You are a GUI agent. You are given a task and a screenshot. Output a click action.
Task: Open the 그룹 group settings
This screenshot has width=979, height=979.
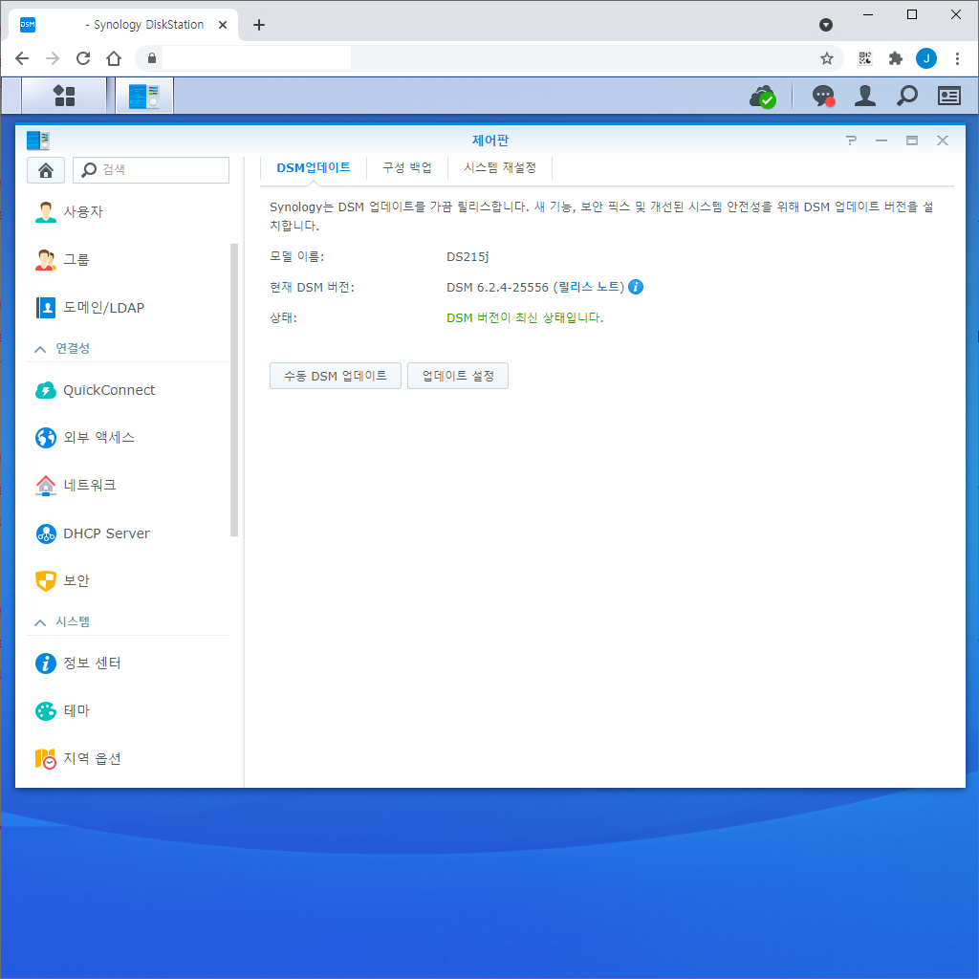pos(128,259)
